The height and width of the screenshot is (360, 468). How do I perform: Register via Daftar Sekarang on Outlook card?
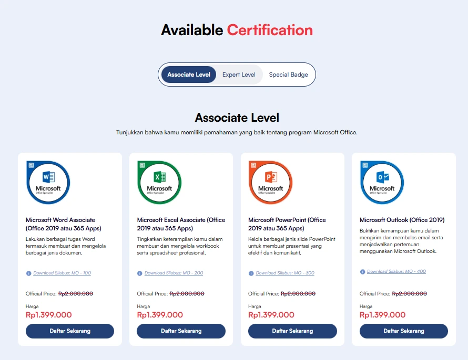pyautogui.click(x=404, y=331)
